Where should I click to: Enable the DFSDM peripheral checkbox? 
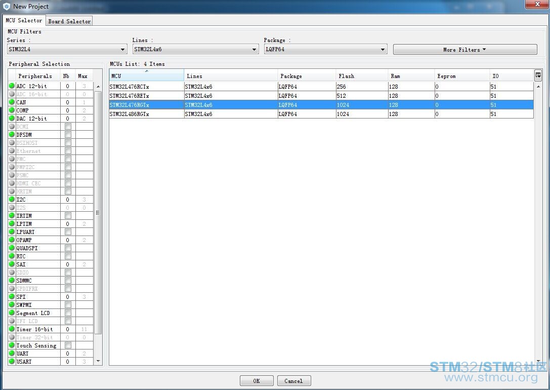point(68,134)
